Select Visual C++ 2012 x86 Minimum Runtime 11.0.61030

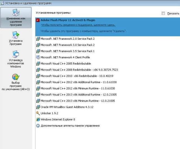tap(78, 88)
